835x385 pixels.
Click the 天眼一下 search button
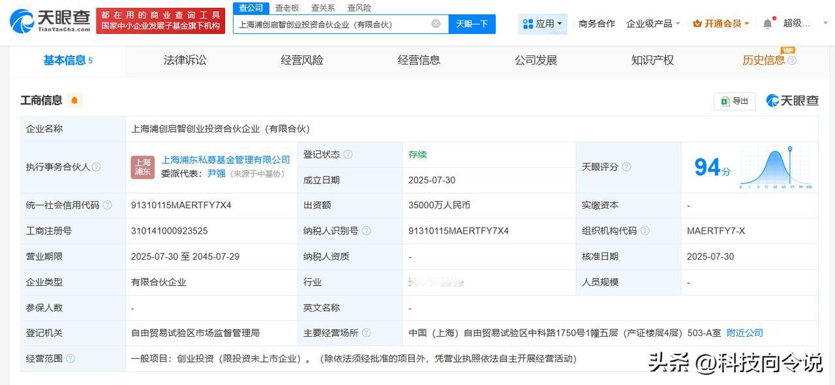pyautogui.click(x=472, y=24)
